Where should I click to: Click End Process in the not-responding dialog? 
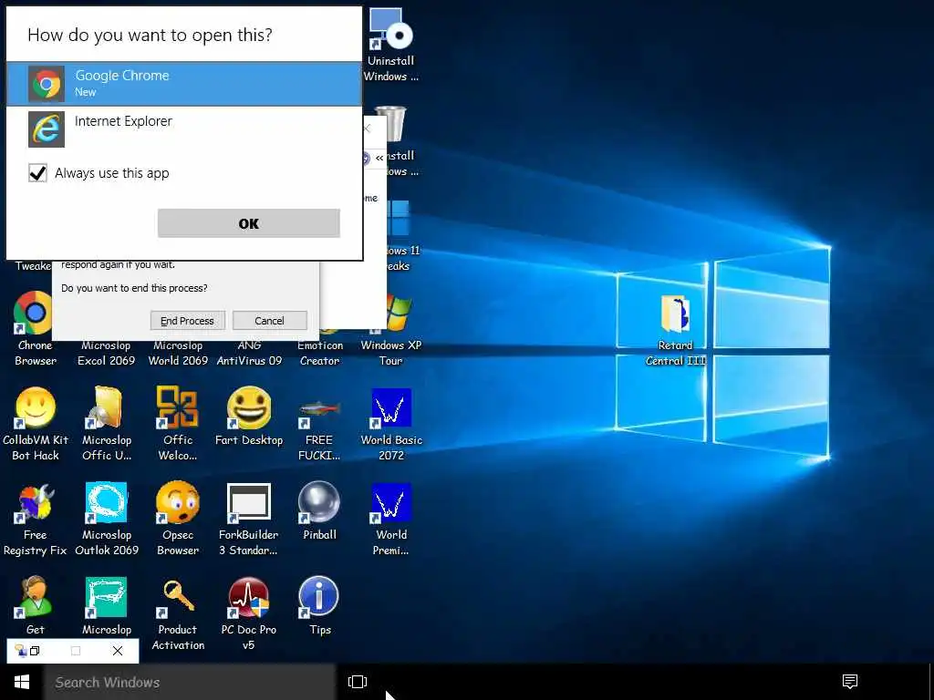187,320
